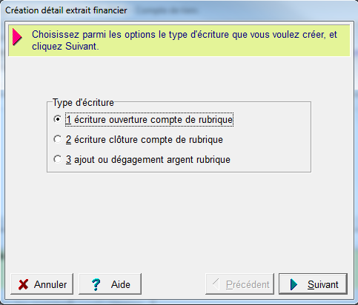
Task: Choose the label '1 écriture ouverture compte de rubrique'
Action: pyautogui.click(x=149, y=120)
